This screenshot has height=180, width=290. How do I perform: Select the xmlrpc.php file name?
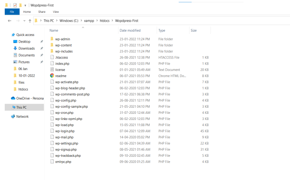coord(63,162)
